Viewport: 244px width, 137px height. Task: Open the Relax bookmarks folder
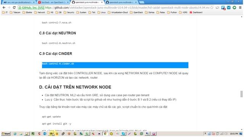(x=161, y=12)
